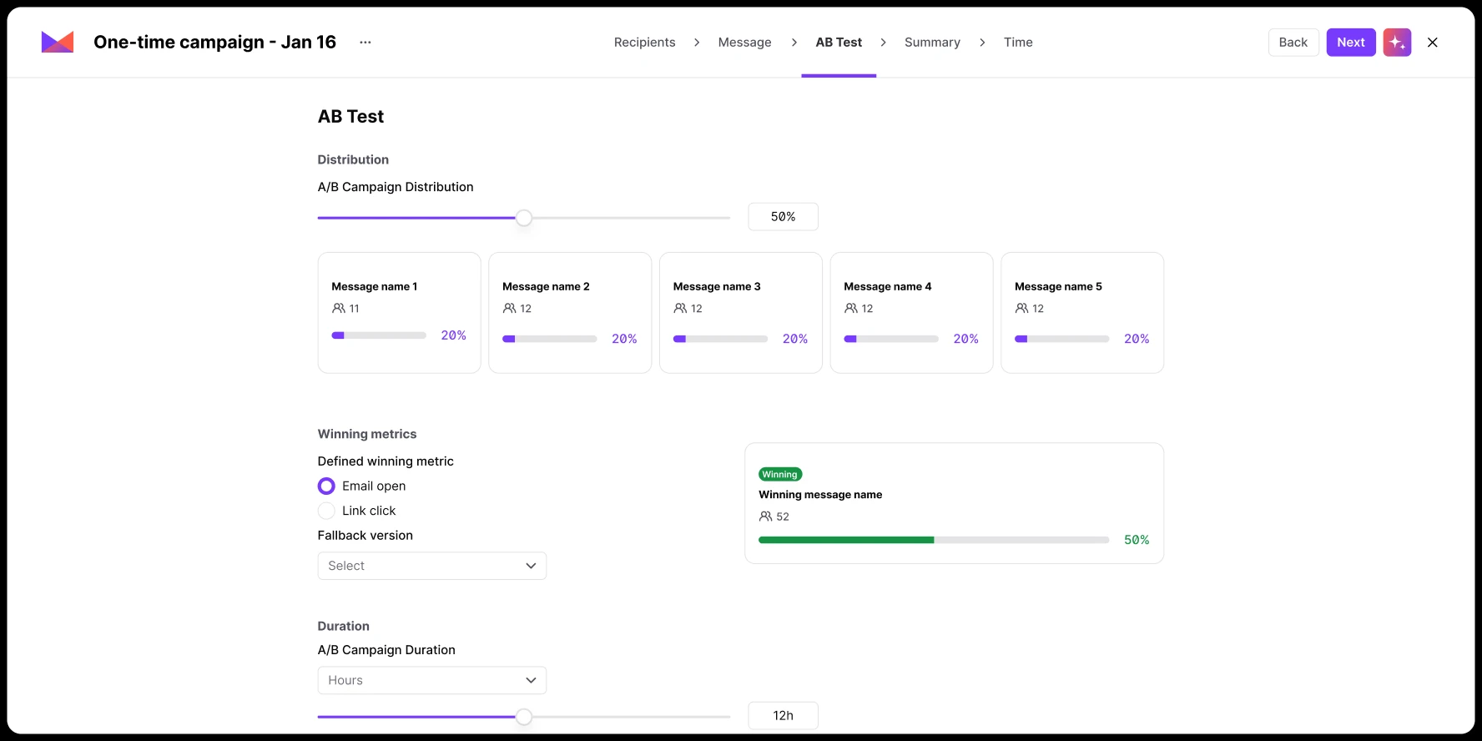1482x741 pixels.
Task: Click the A/B Campaign Distribution slider handle
Action: 523,218
